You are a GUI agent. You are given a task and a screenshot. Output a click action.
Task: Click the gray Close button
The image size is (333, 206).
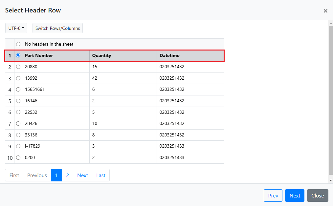click(x=317, y=196)
